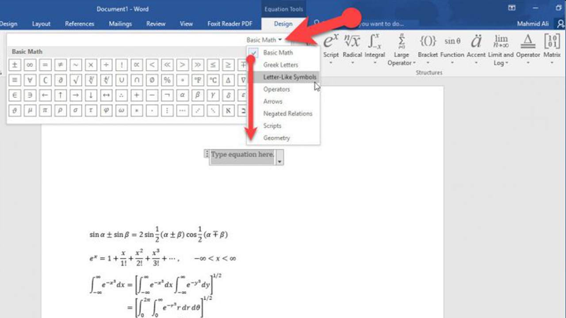Insert the not-equal symbol
This screenshot has height=318, width=566.
(60, 65)
